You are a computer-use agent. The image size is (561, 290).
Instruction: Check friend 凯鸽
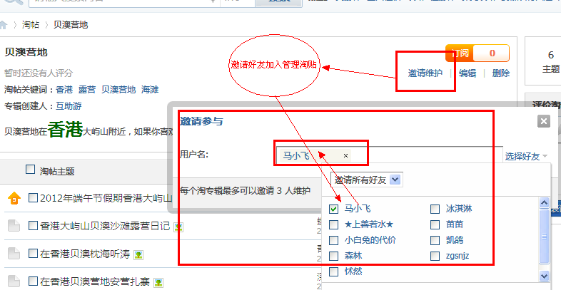click(435, 240)
